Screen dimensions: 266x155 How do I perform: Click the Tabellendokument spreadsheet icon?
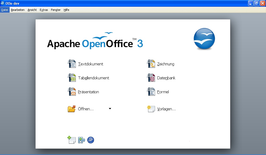72,78
